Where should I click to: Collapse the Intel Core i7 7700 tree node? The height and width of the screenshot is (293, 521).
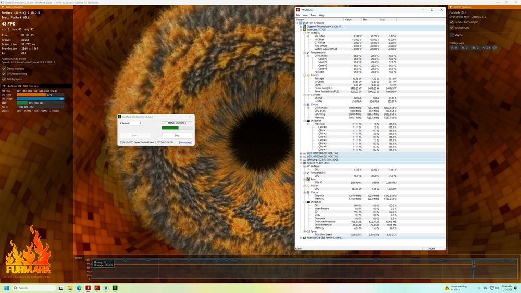click(301, 30)
